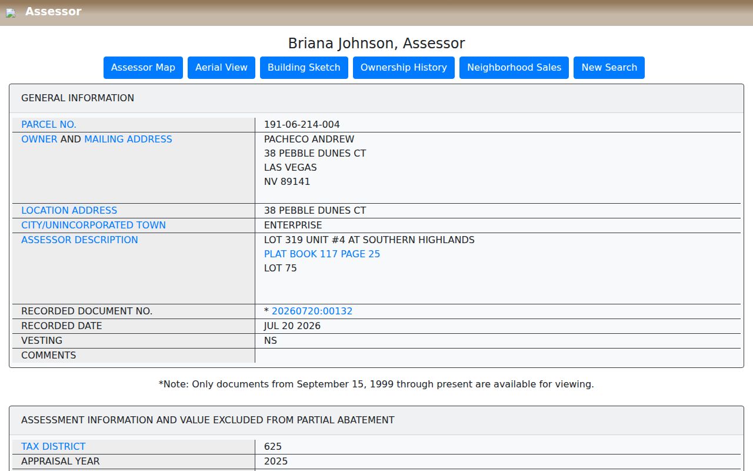The height and width of the screenshot is (471, 753).
Task: Click the PARCEL NO. link
Action: pyautogui.click(x=49, y=125)
